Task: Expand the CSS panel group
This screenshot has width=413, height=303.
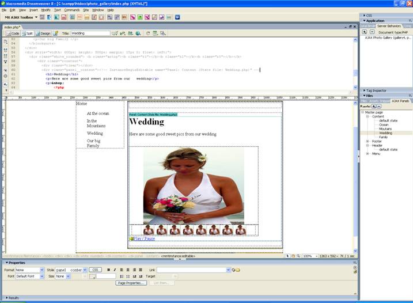Action: tap(364, 16)
